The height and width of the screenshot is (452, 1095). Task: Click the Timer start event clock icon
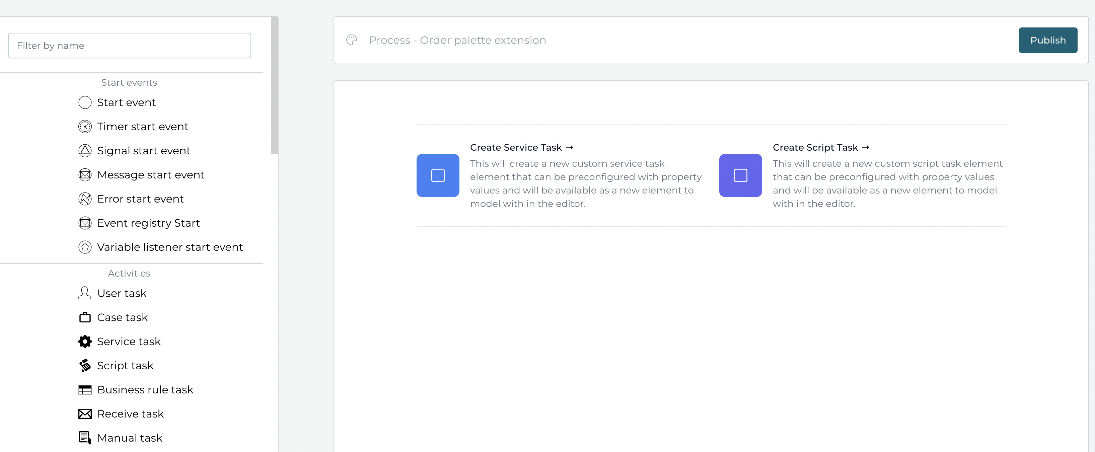tap(85, 127)
